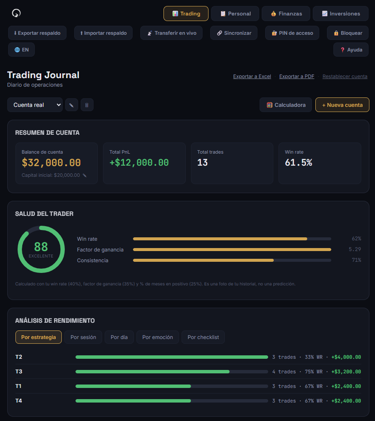The width and height of the screenshot is (375, 421).
Task: Expand the Cuenta real account dropdown
Action: pyautogui.click(x=35, y=105)
